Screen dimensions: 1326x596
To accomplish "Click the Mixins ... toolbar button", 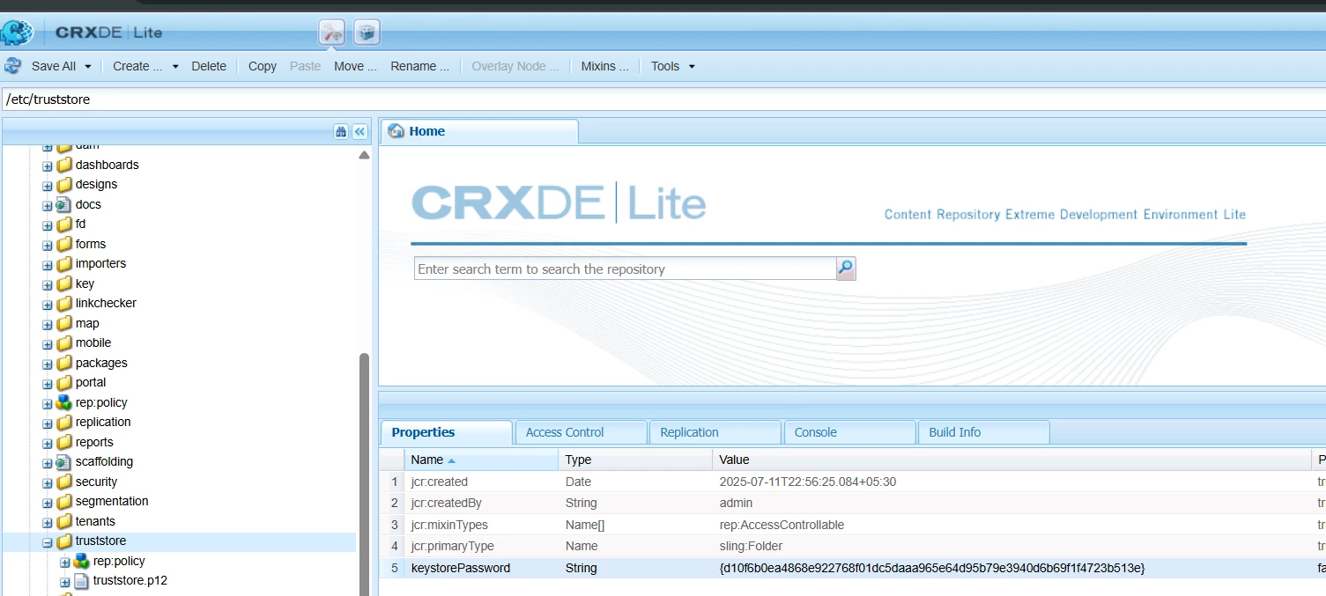I will 605,66.
